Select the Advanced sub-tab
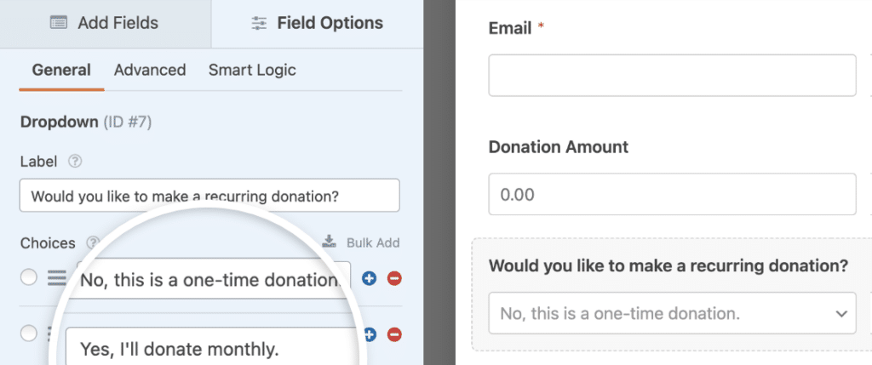Image resolution: width=872 pixels, height=365 pixels. point(150,70)
